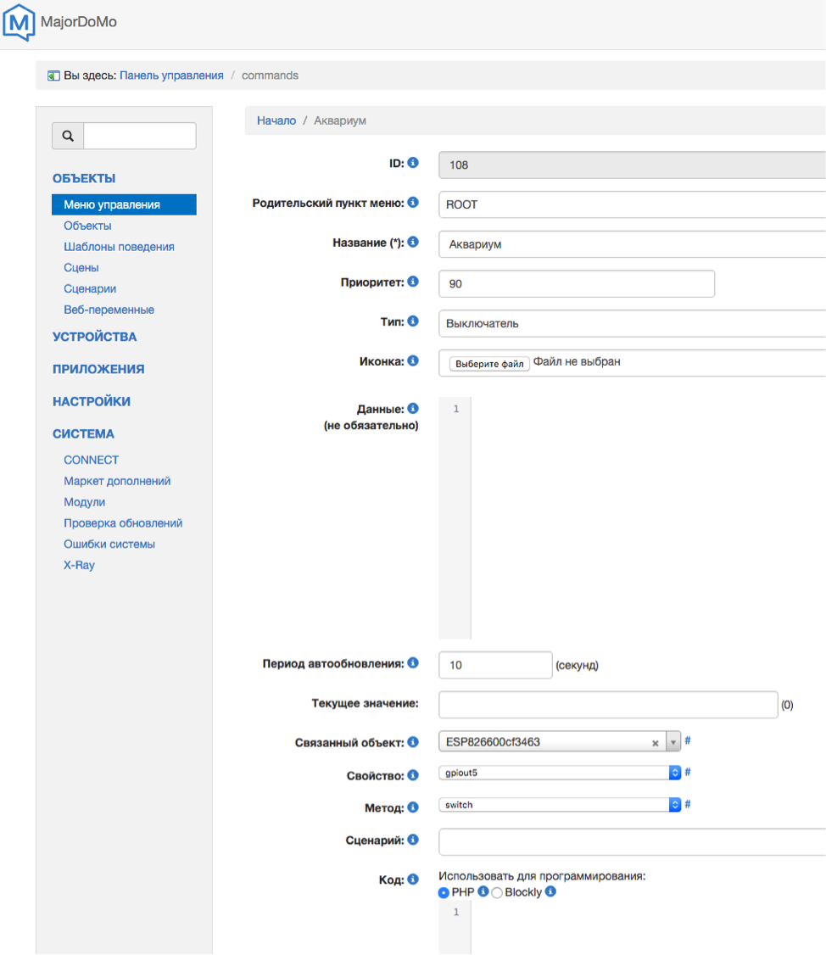Screen dimensions: 826x955
Task: Click the Период автообновления input field
Action: [x=495, y=665]
